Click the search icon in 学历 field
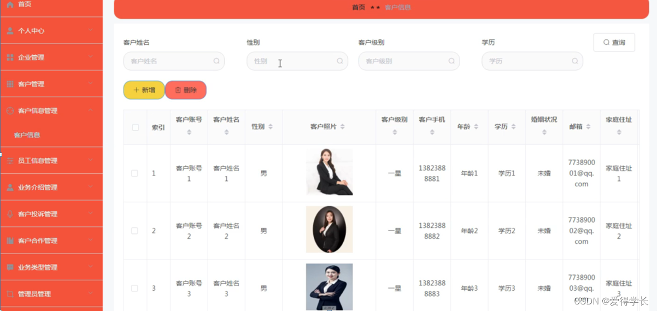 click(x=575, y=61)
